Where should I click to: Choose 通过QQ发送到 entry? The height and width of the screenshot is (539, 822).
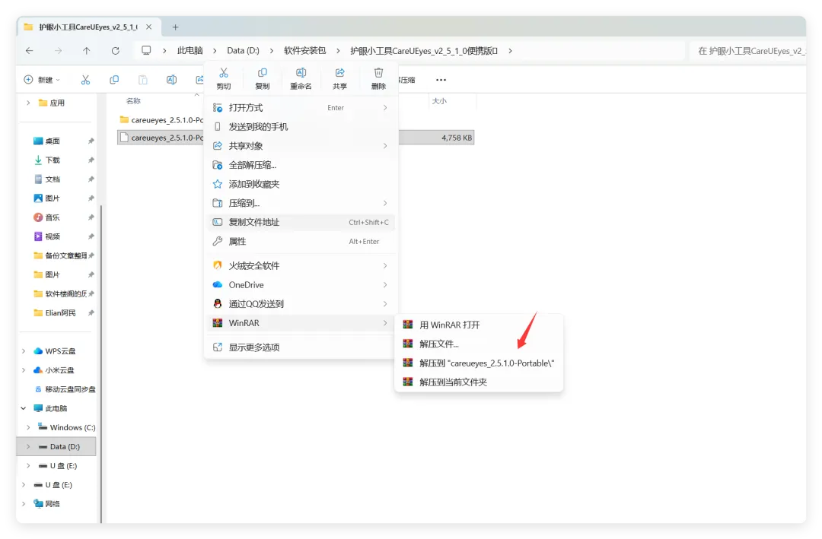[301, 304]
